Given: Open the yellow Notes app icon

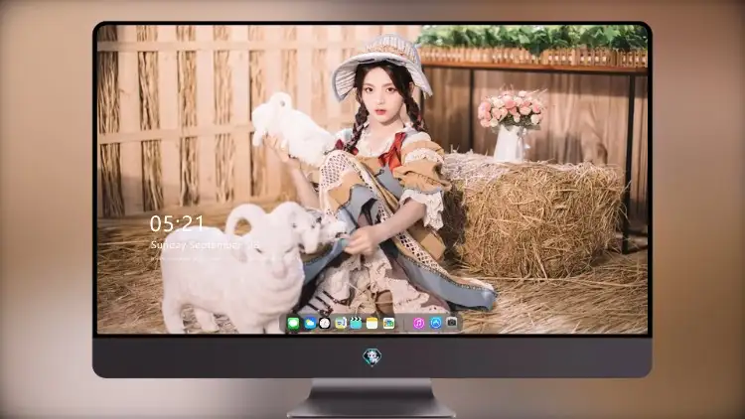Looking at the screenshot, I should 372,324.
